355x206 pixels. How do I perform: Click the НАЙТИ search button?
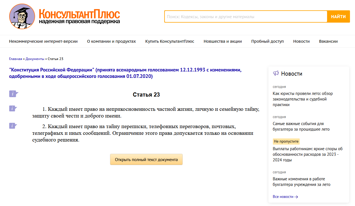(339, 16)
